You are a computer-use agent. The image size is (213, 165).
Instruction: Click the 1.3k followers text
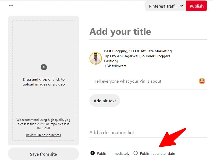click(x=115, y=66)
